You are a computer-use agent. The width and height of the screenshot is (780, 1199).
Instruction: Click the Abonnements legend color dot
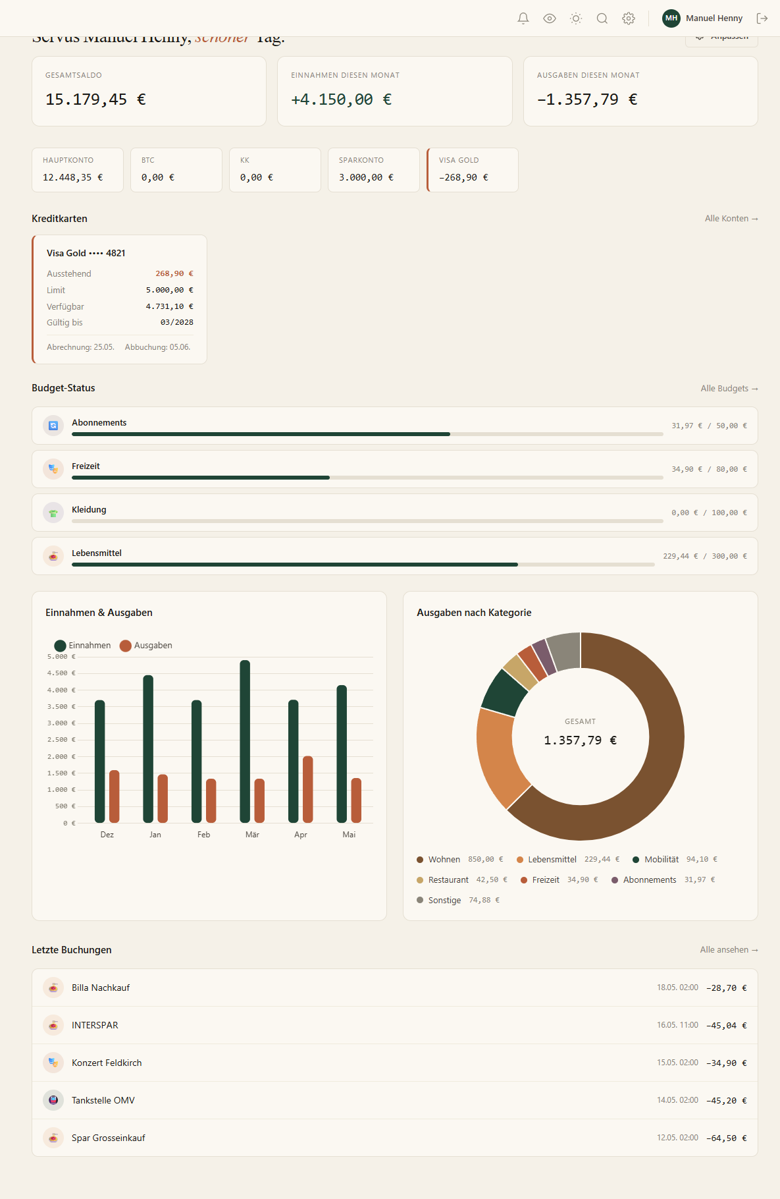tap(615, 880)
